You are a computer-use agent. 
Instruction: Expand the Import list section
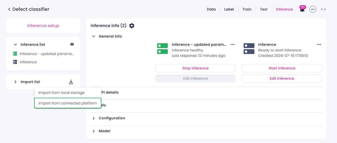[x=15, y=82]
